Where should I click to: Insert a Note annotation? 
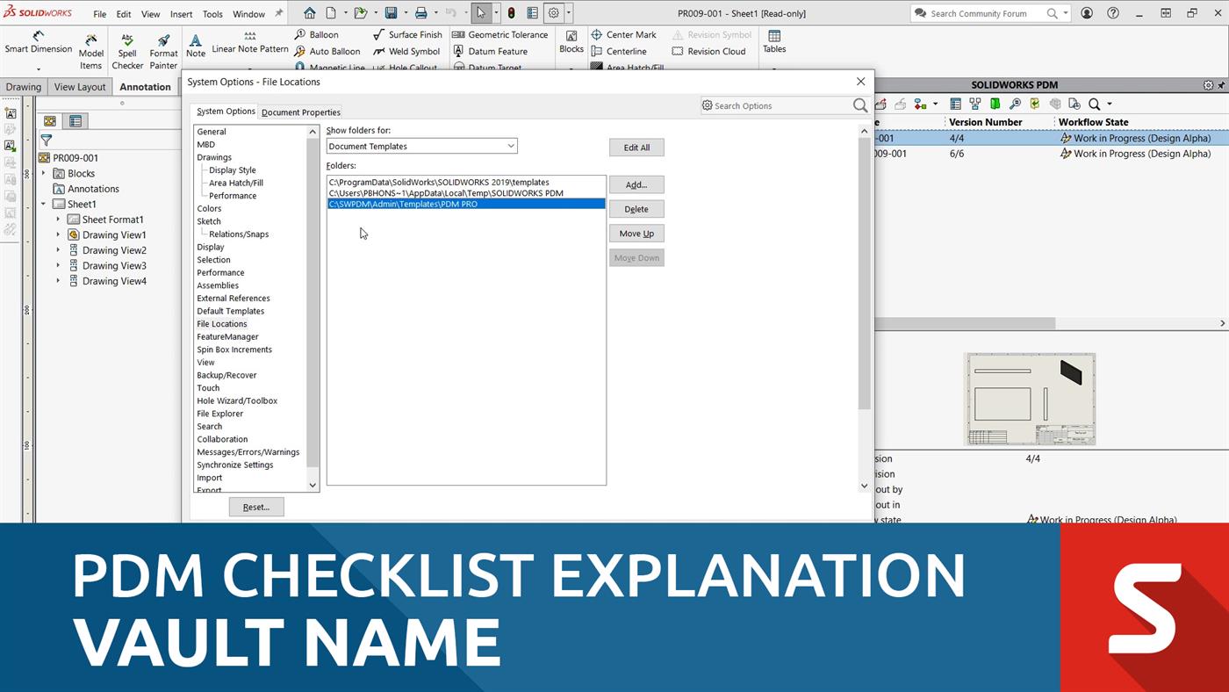(x=195, y=44)
